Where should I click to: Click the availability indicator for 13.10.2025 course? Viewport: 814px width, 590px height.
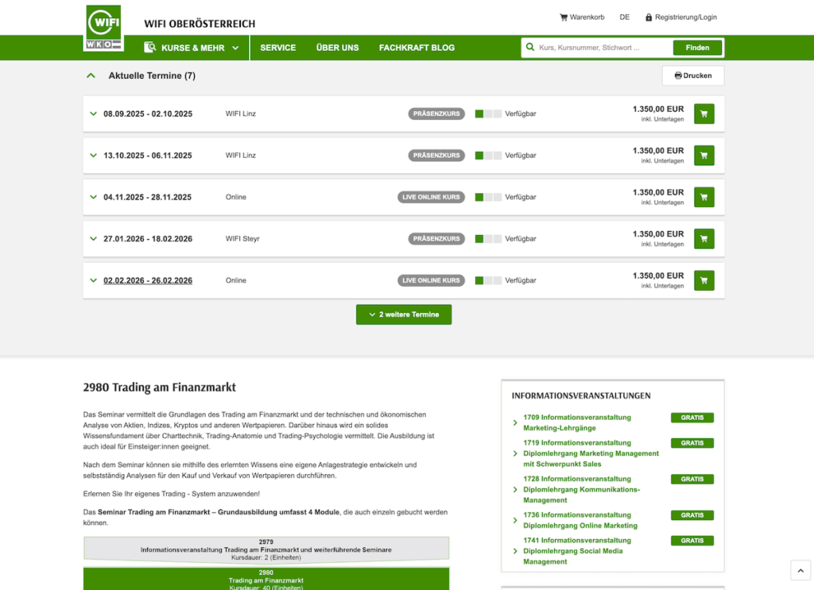point(488,156)
